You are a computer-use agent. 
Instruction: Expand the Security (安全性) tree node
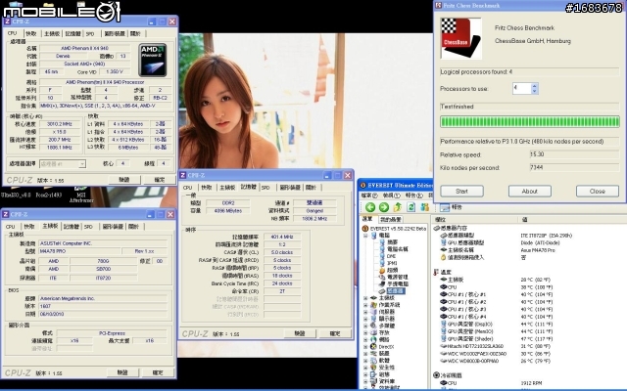click(365, 368)
